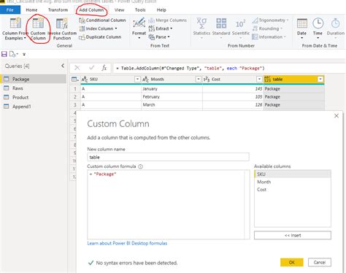Open Scientific number operations
The image size is (346, 273).
[241, 28]
